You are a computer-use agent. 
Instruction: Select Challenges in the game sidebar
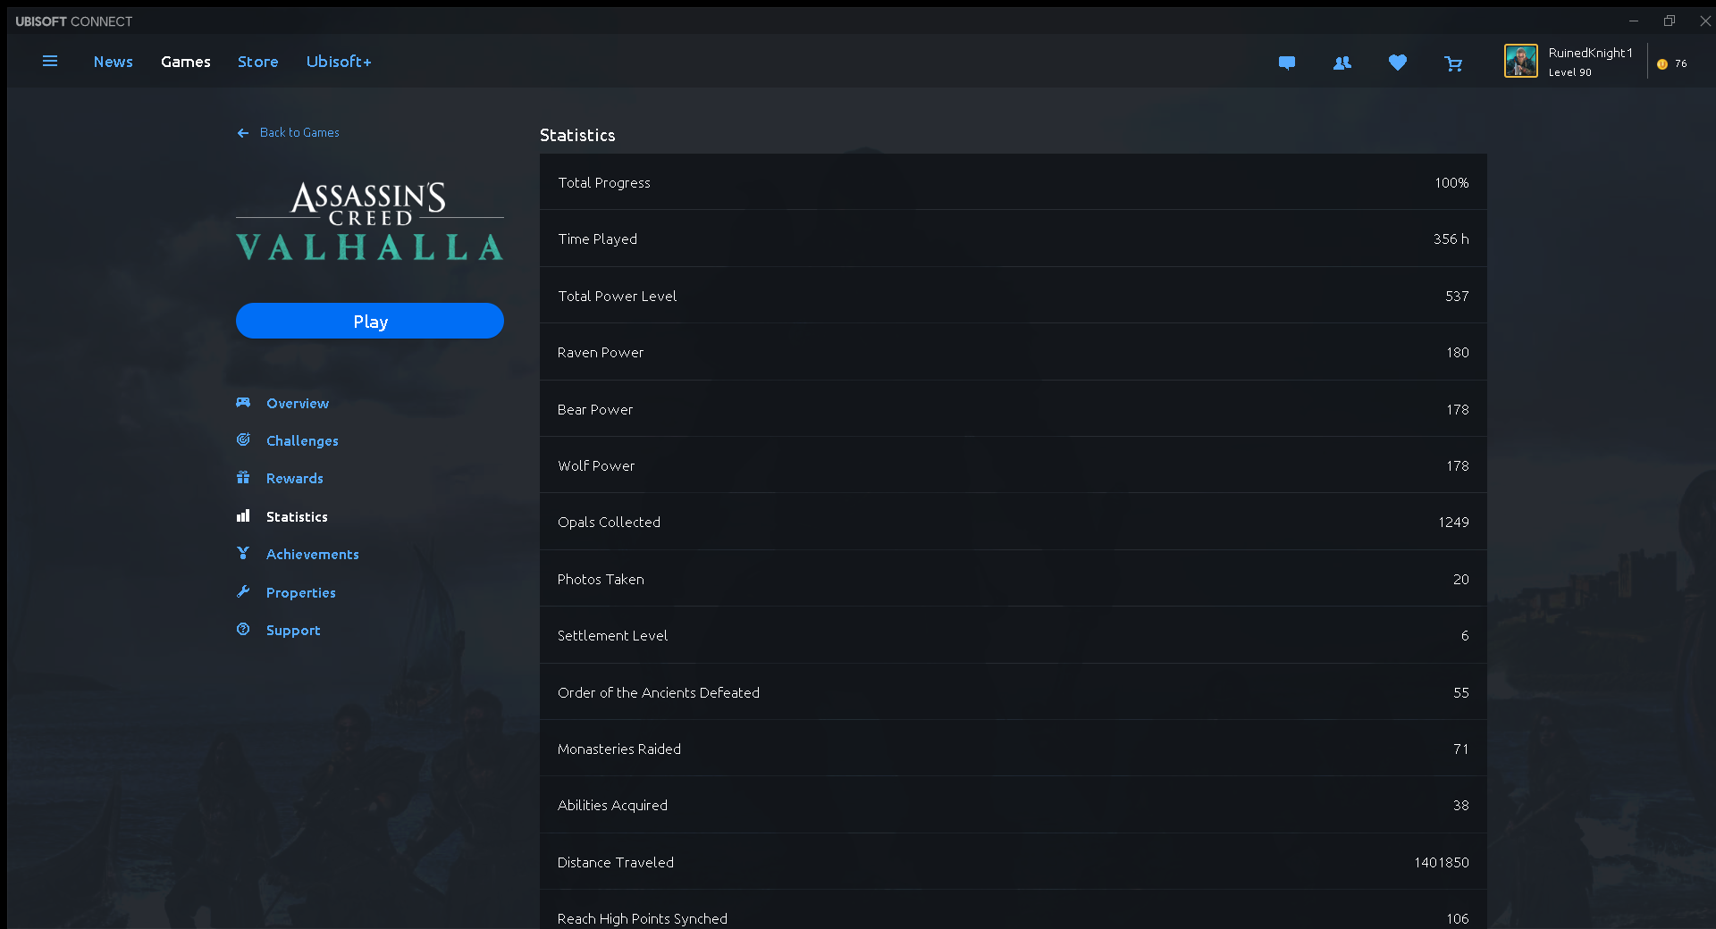click(302, 441)
